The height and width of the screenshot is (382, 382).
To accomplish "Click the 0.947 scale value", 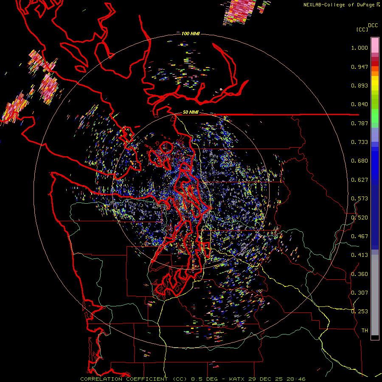I will click(x=360, y=67).
